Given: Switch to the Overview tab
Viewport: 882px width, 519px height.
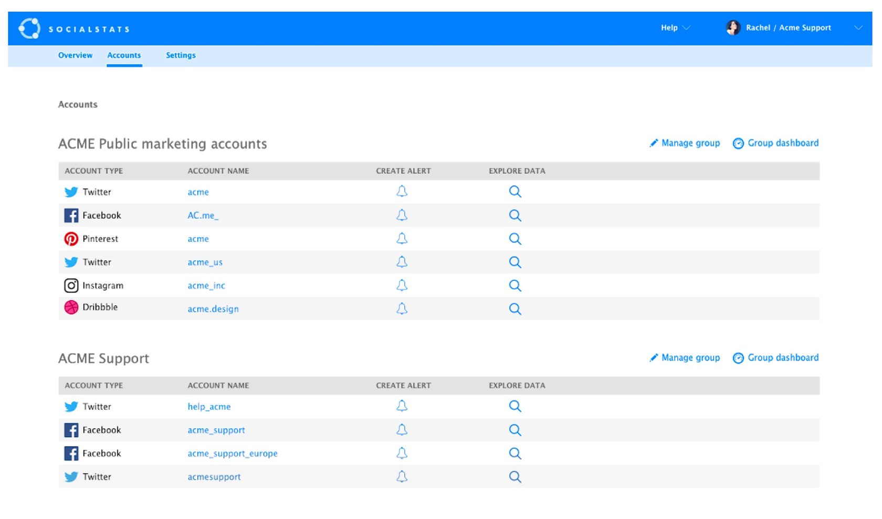Looking at the screenshot, I should [x=75, y=55].
